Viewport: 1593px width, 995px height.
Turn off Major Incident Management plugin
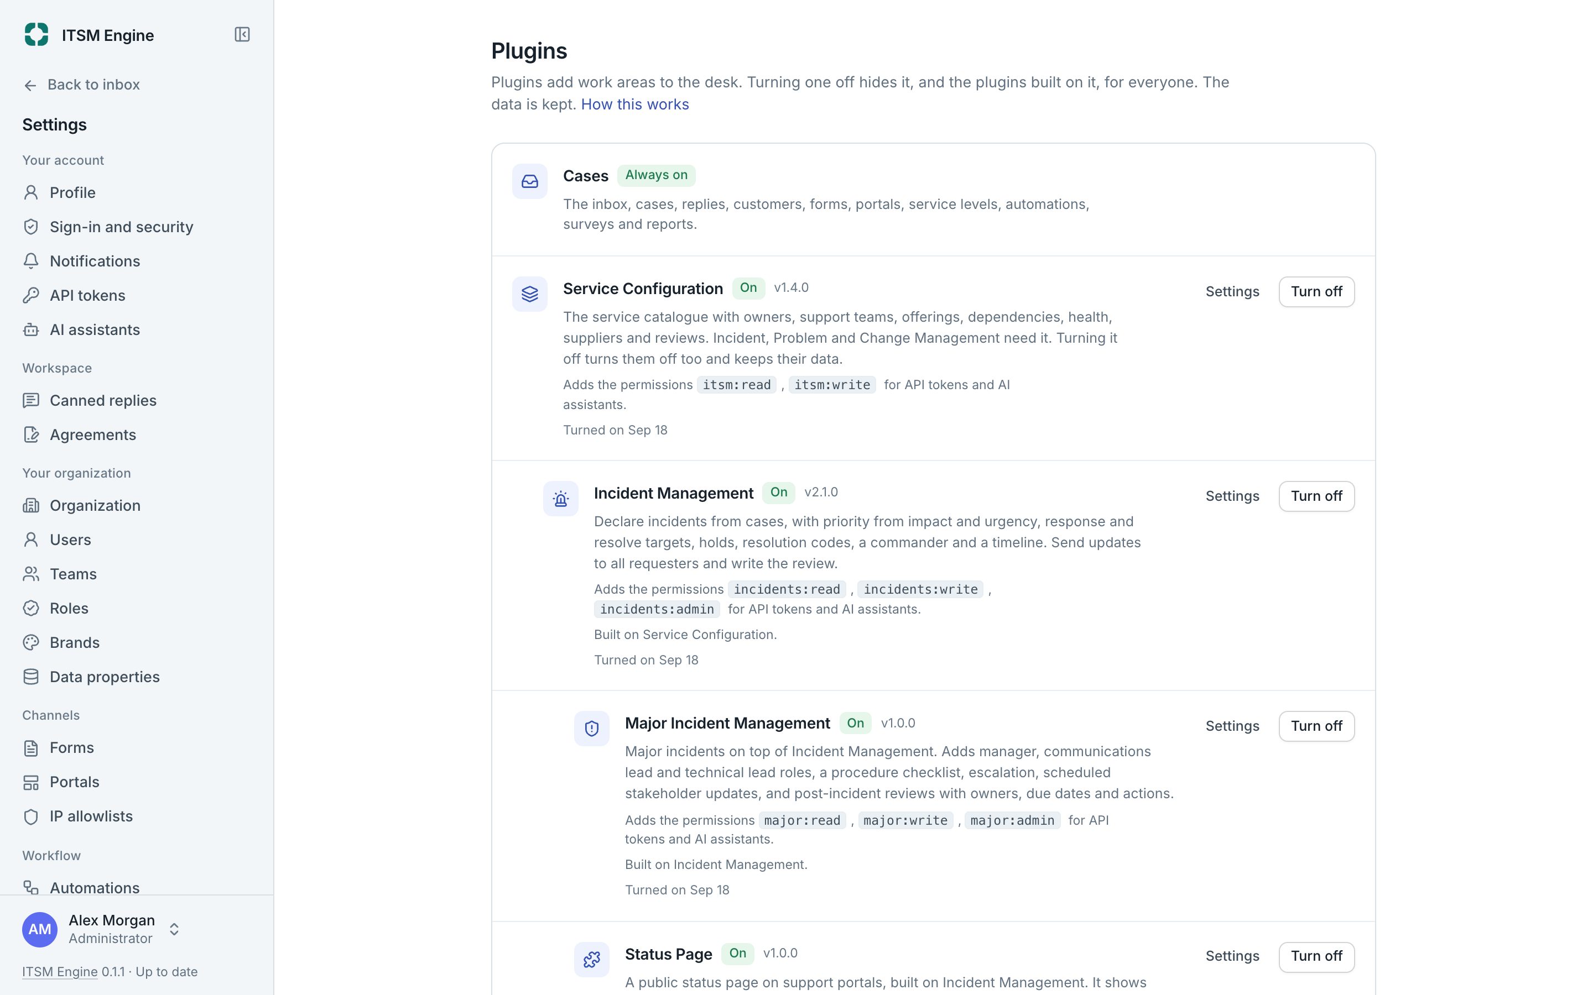(x=1316, y=726)
